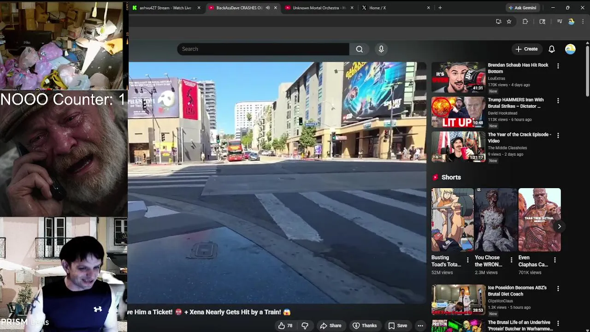Open Chrome extensions puzzle icon
This screenshot has height=332, width=590.
tap(525, 21)
